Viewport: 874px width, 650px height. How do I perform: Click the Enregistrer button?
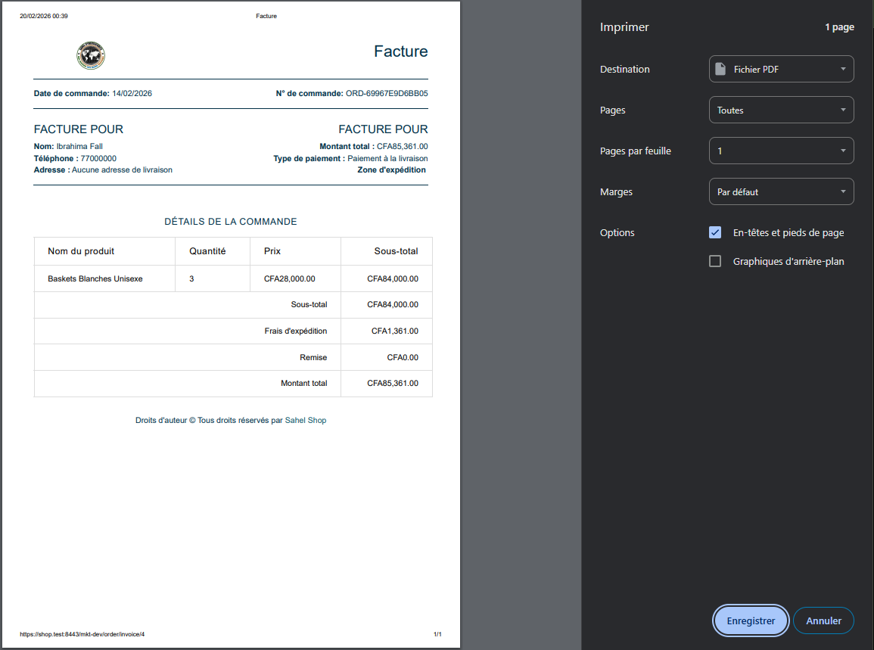pos(750,620)
